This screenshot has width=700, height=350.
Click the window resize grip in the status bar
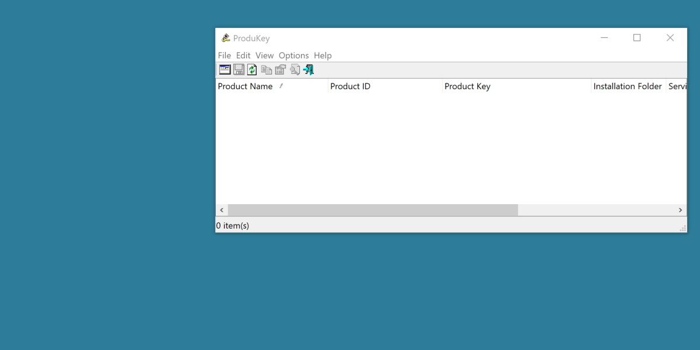point(682,228)
